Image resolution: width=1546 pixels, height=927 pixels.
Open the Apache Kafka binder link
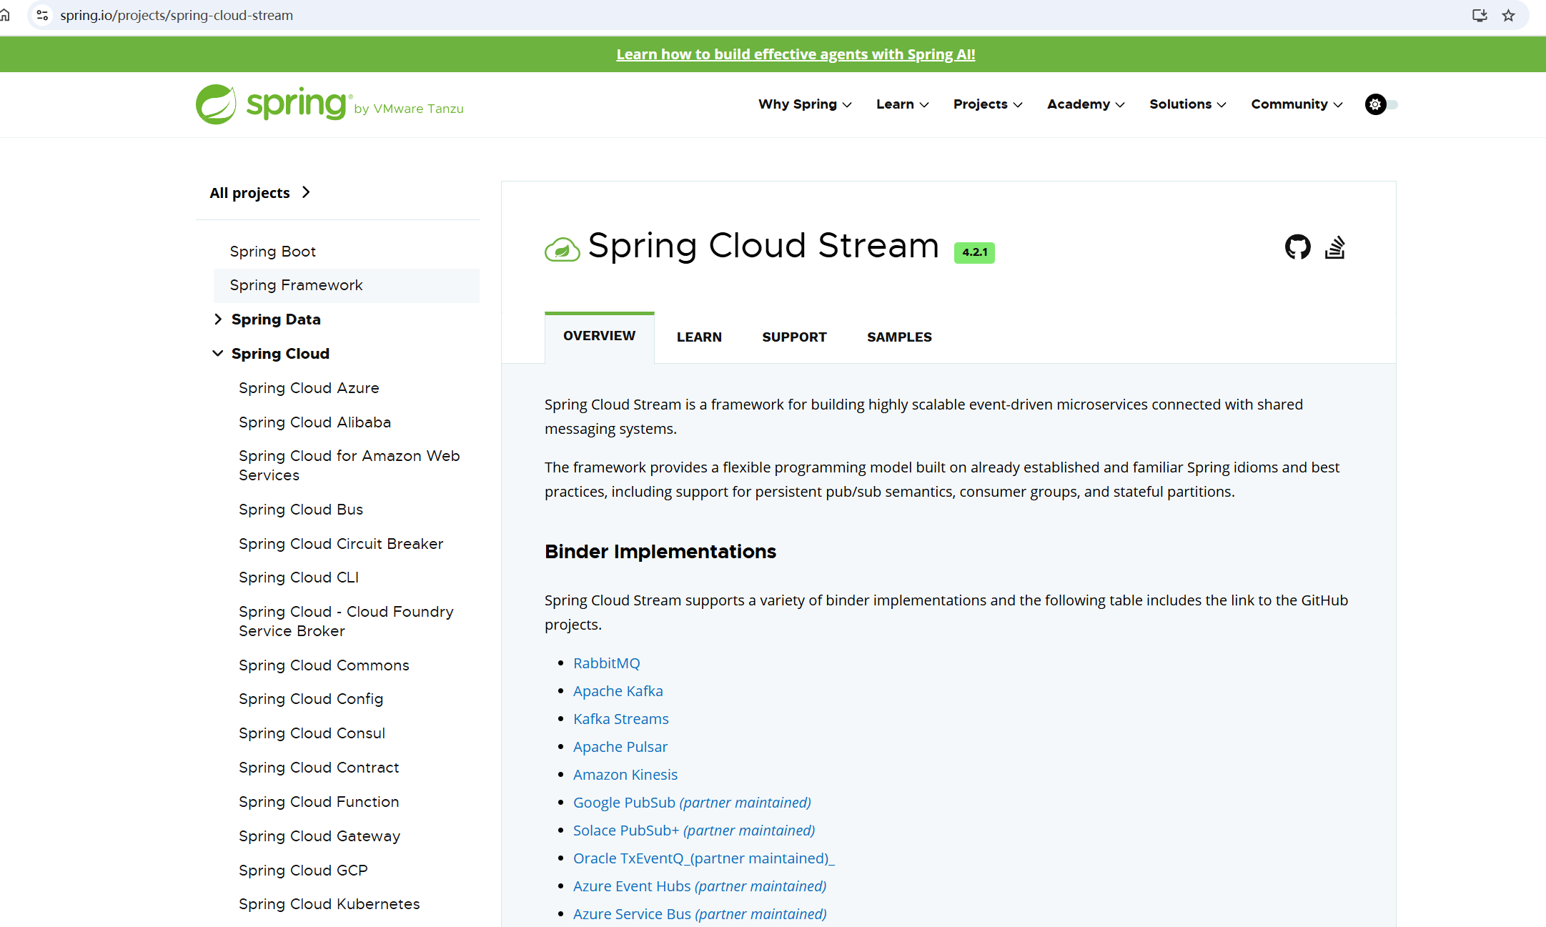618,691
